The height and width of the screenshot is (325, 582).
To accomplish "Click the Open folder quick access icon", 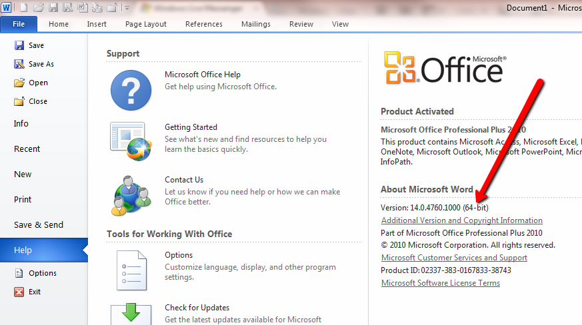I will click(38, 7).
